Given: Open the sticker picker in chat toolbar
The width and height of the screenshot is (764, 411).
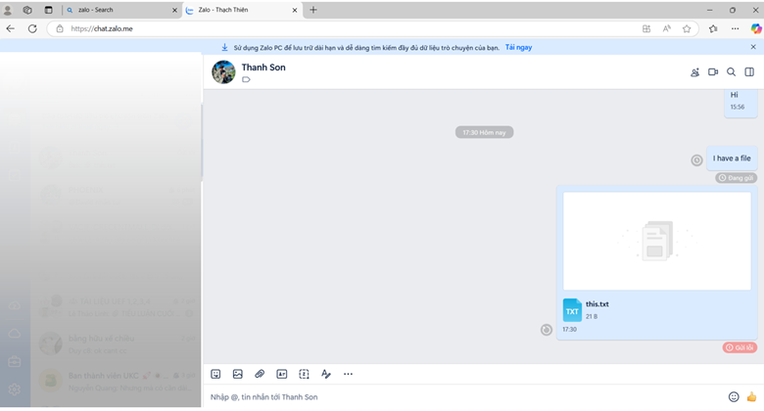Looking at the screenshot, I should coord(215,374).
